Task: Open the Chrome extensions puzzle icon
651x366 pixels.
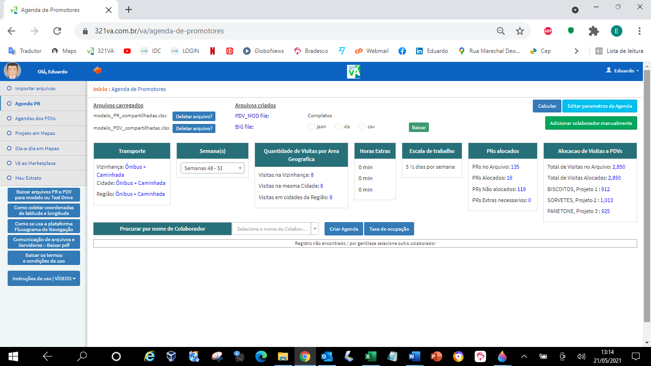Action: pos(593,31)
